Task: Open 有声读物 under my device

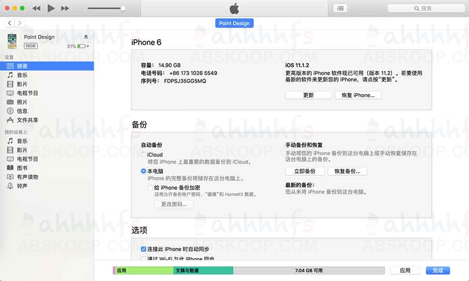Action: click(27, 177)
